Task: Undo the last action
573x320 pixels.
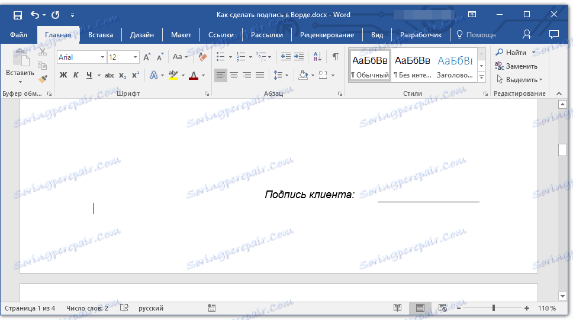Action: (35, 15)
